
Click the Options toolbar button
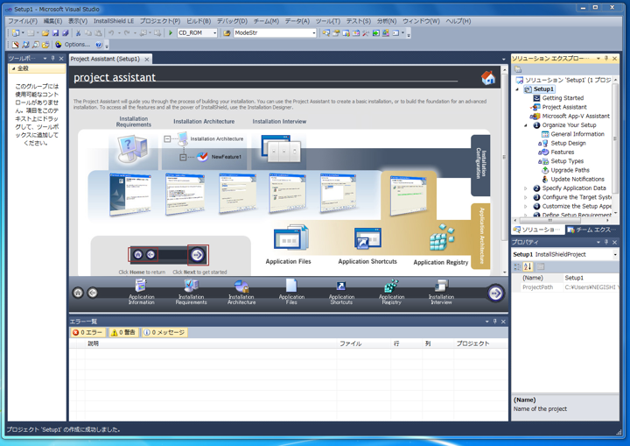click(73, 45)
